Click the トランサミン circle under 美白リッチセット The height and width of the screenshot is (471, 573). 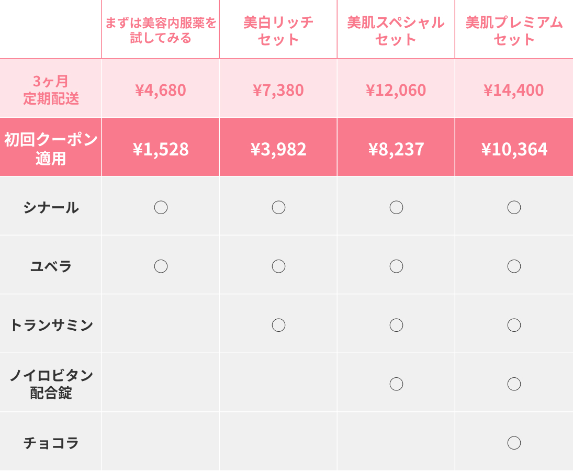click(278, 325)
